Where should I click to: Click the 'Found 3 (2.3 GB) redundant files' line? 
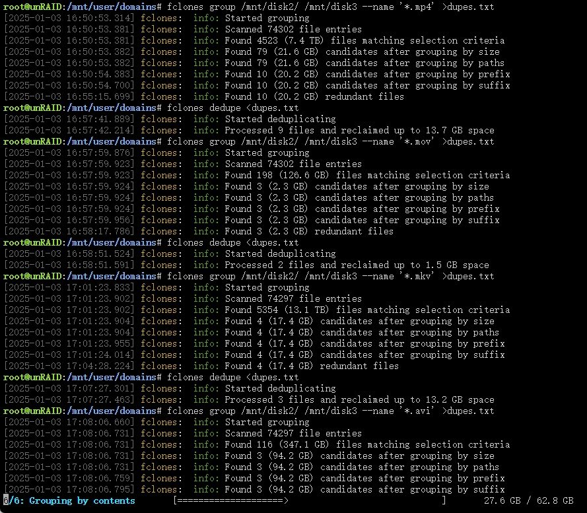pos(199,232)
